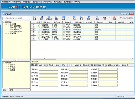Click the 设备状态 column header
135x99 pixels.
pos(100,23)
